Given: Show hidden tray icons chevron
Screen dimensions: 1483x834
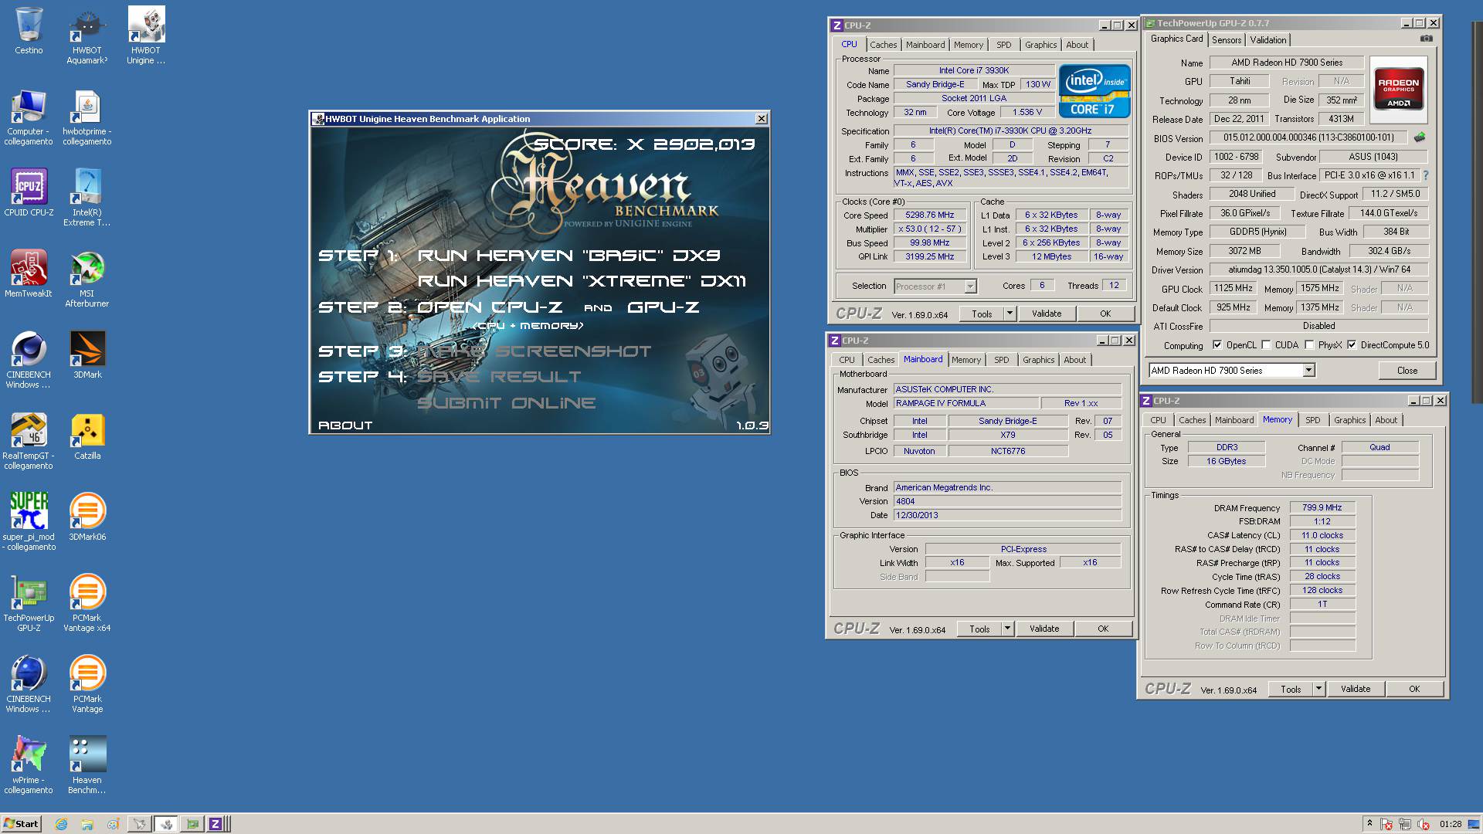Looking at the screenshot, I should pyautogui.click(x=1369, y=823).
